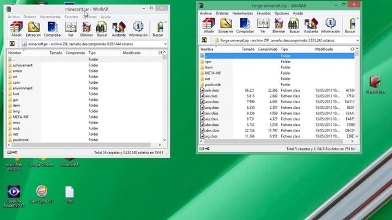Image resolution: width=392 pixels, height=220 pixels.
Task: Click Buscar binoculars in Forge universal.zip window
Action: pos(294,26)
